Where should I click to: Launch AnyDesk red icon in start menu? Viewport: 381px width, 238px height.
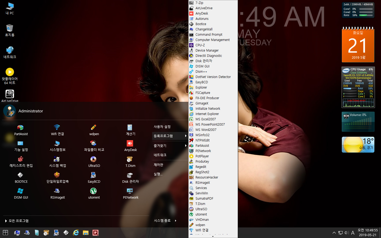(130, 146)
